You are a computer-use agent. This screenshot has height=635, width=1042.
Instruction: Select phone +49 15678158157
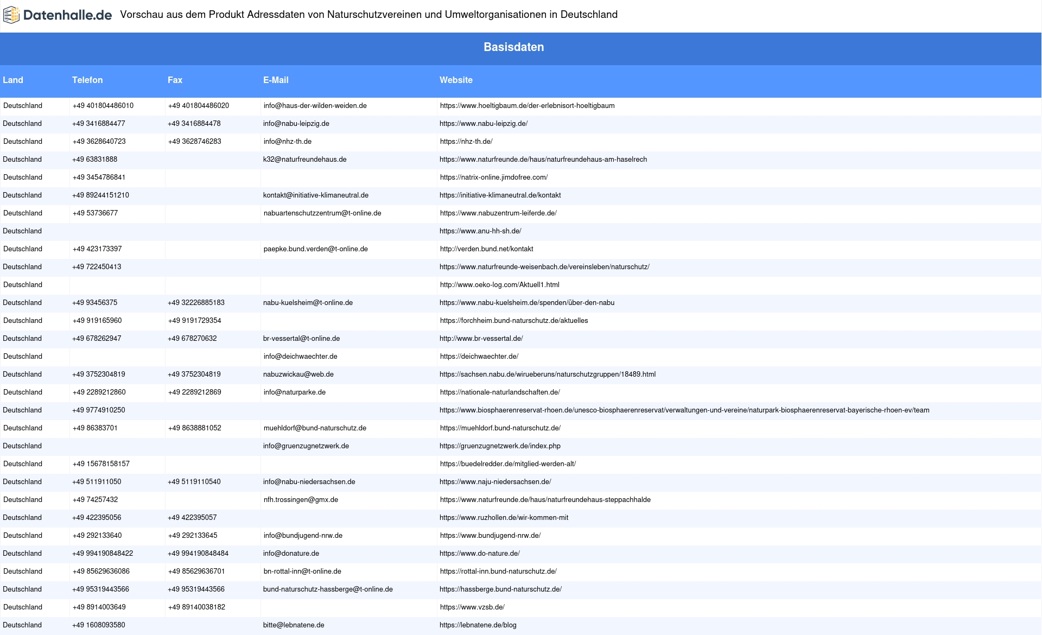tap(101, 464)
